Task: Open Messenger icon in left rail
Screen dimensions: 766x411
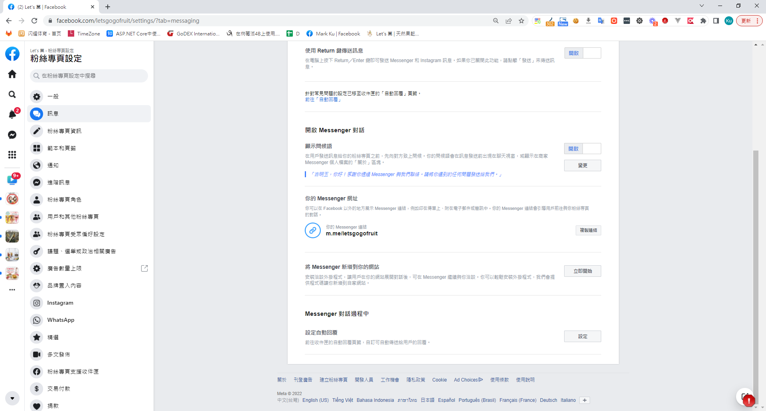Action: click(x=12, y=135)
